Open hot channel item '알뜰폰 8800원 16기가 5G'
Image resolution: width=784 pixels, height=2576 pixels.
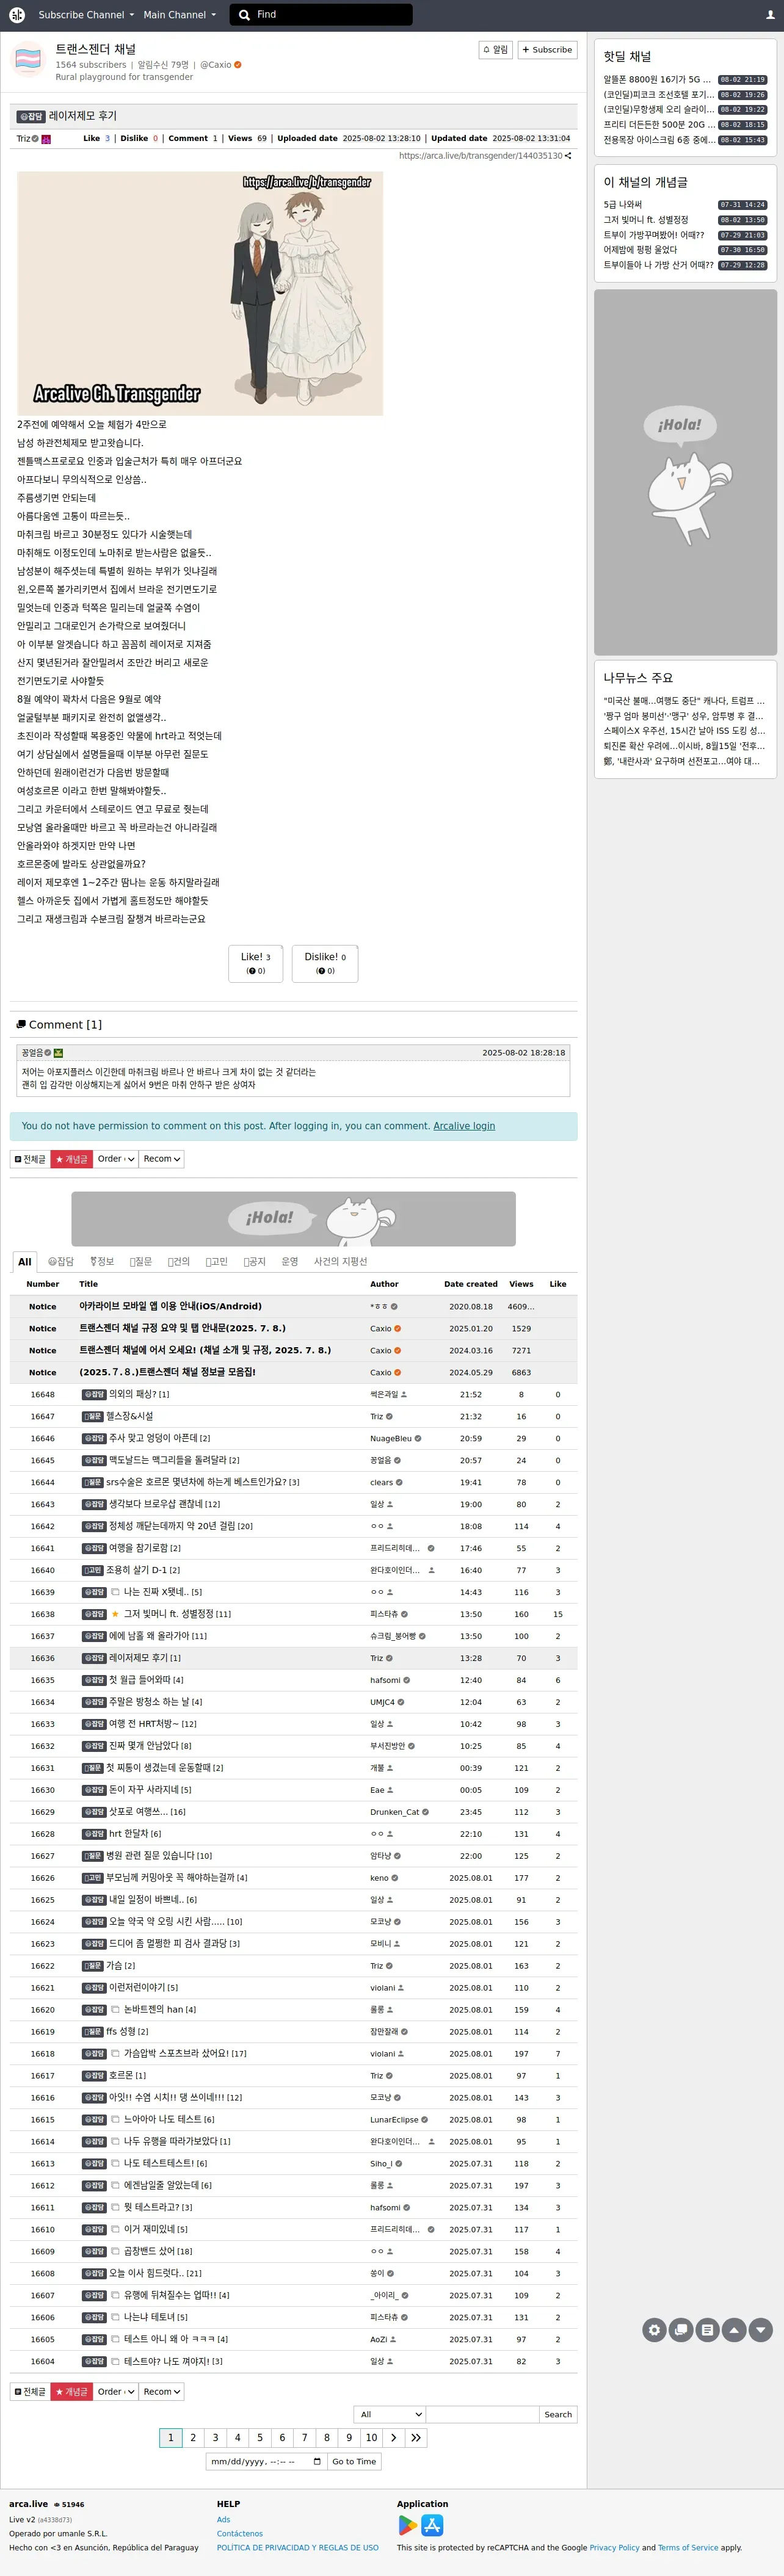(x=657, y=79)
